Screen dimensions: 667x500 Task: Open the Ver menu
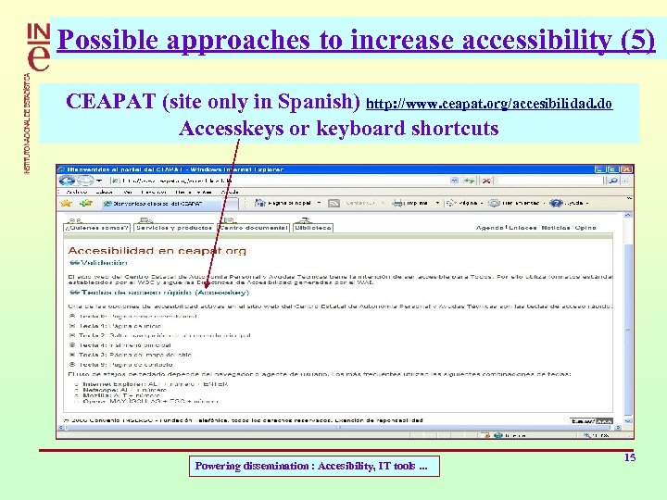click(x=127, y=192)
